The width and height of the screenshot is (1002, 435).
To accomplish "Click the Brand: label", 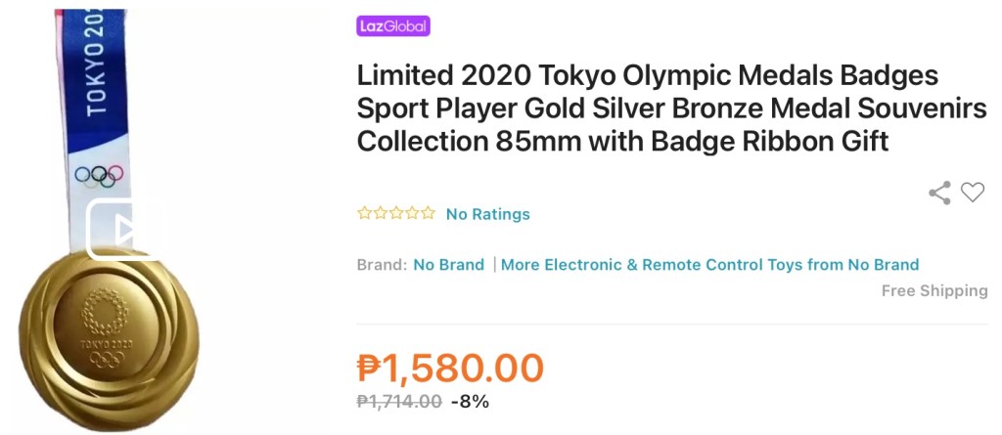I will pyautogui.click(x=381, y=265).
